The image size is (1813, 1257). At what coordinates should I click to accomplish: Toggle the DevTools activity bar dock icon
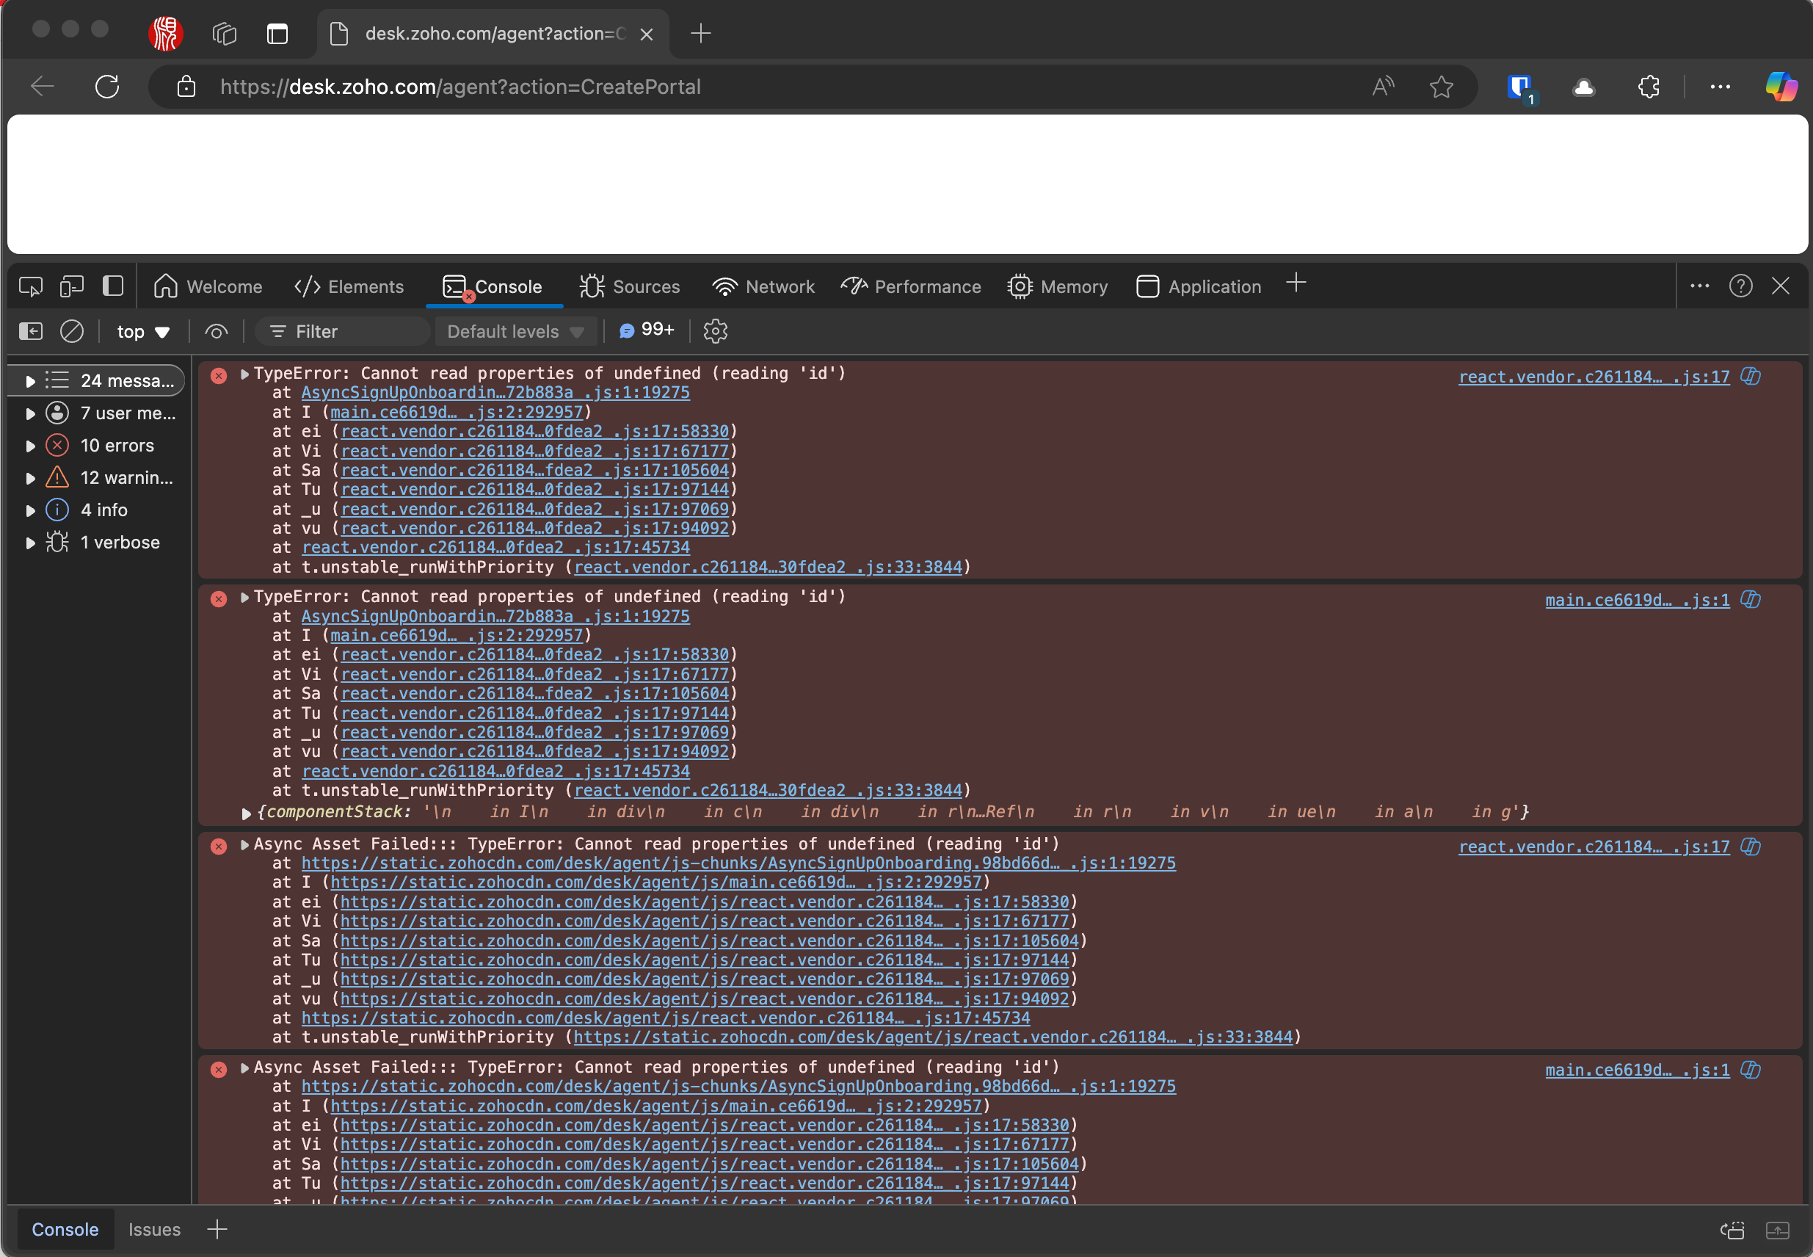(x=112, y=286)
